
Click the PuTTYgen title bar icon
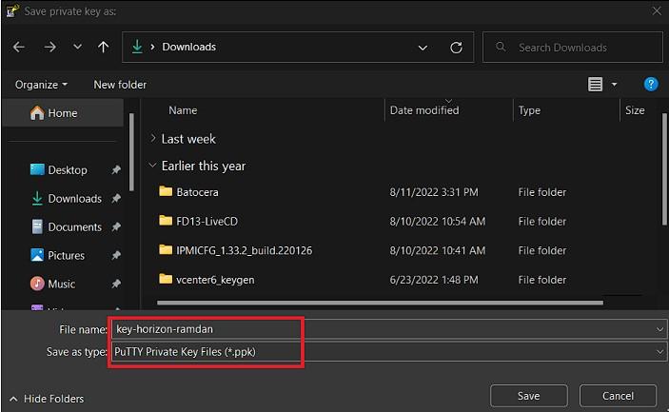[x=12, y=10]
